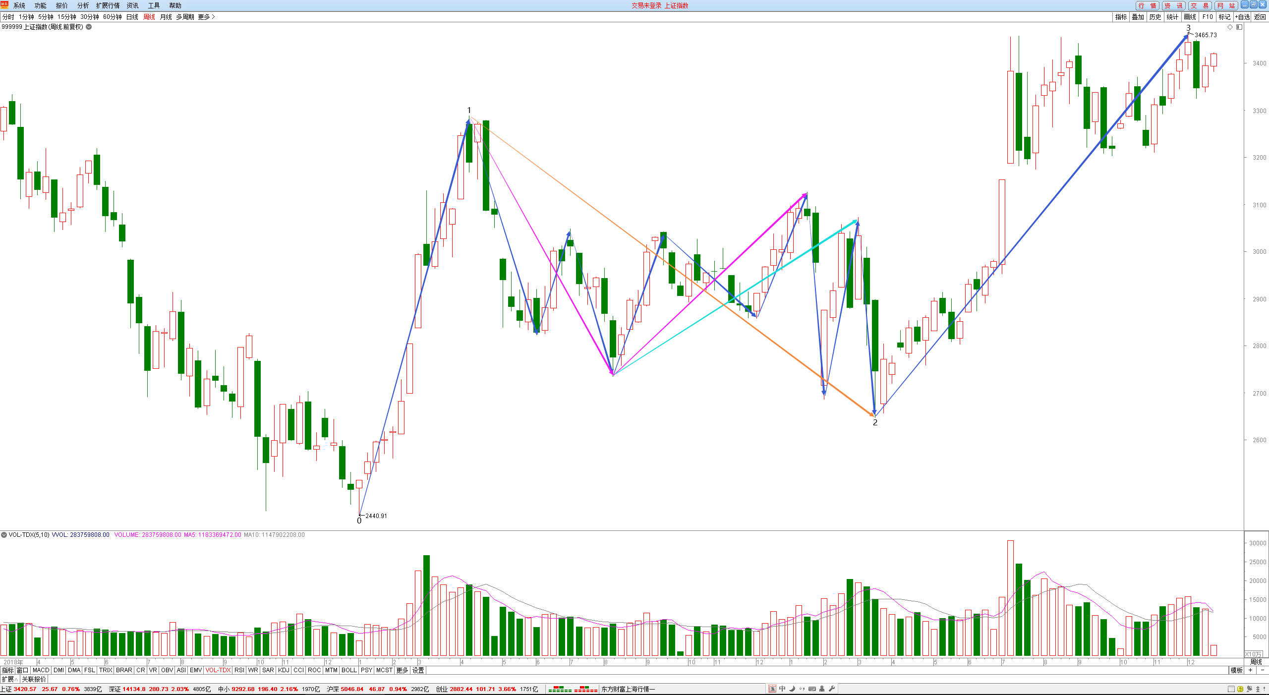Switch to 5分钟 period
Image resolution: width=1269 pixels, height=695 pixels.
(46, 17)
